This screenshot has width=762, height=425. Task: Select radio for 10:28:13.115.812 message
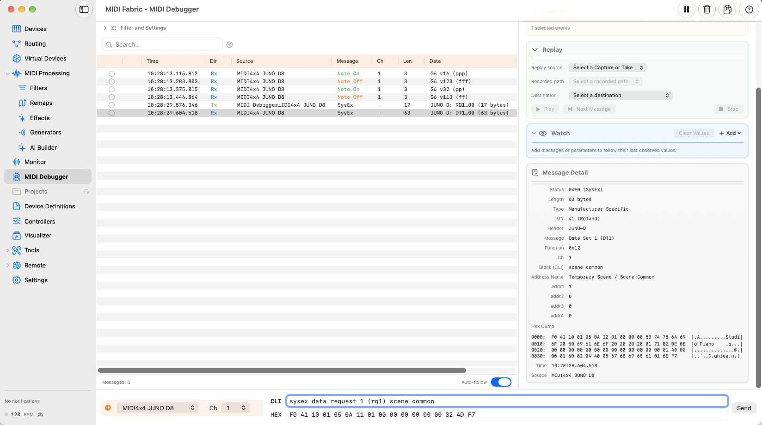click(x=111, y=73)
